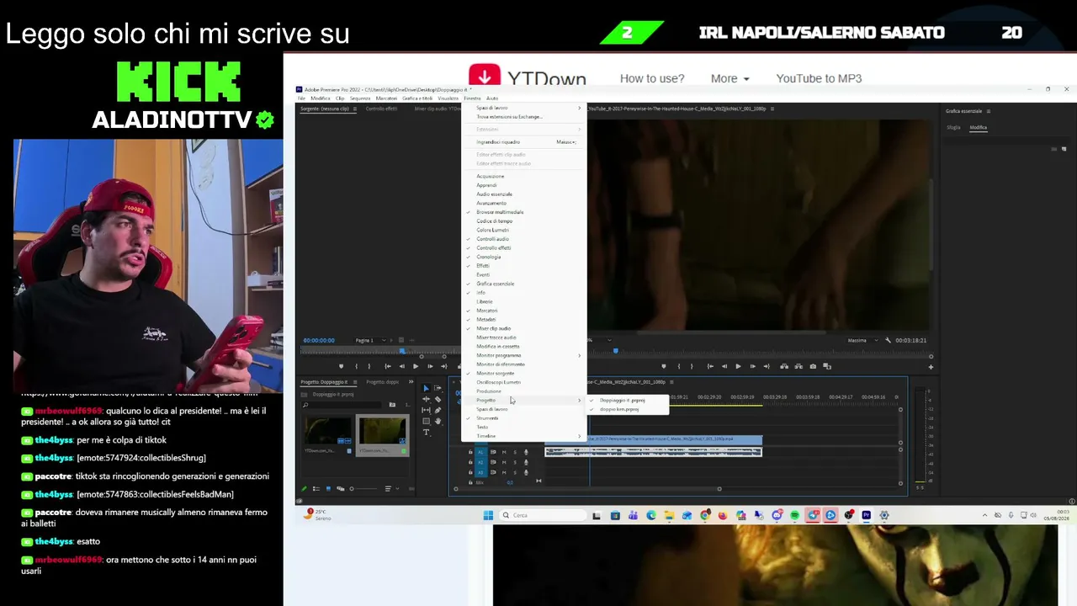This screenshot has height=606, width=1077.
Task: Switch Project panel to freeform view
Action: coord(339,488)
